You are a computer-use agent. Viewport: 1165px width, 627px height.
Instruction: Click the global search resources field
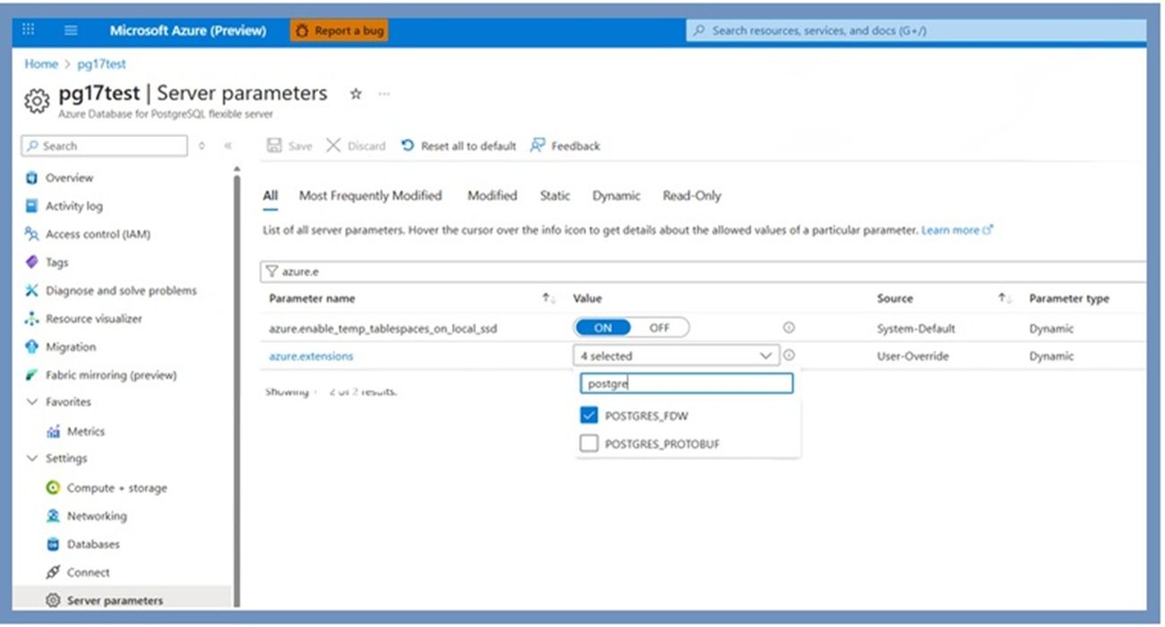(x=918, y=30)
